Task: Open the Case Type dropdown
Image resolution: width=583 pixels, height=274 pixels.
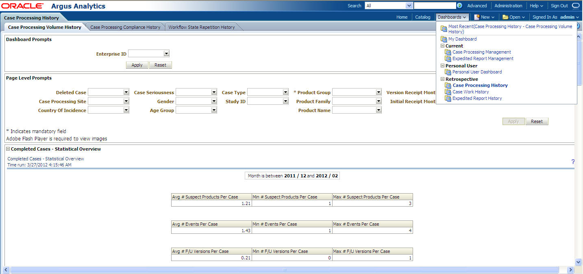Action: (285, 92)
